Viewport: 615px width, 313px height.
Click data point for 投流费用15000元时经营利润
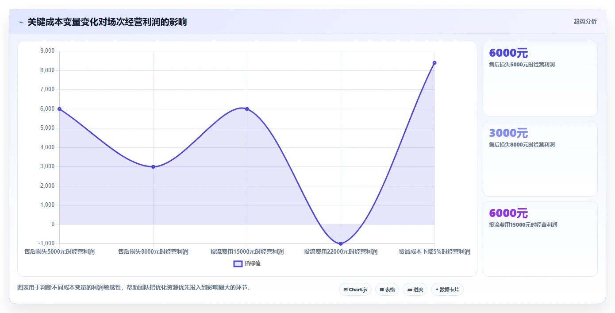[x=247, y=109]
